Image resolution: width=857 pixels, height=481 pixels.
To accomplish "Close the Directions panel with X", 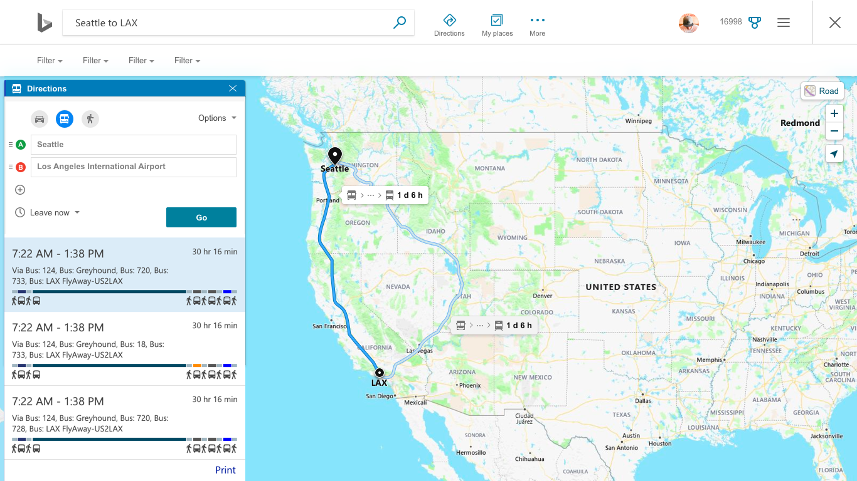I will point(233,88).
